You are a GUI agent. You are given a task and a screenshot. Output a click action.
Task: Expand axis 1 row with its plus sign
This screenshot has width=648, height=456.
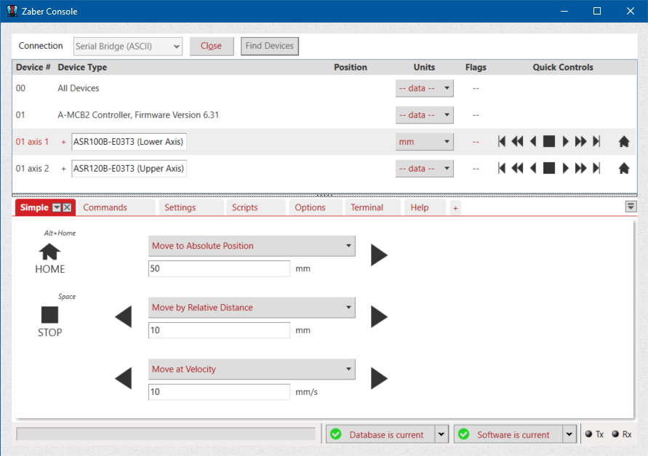[x=63, y=142]
